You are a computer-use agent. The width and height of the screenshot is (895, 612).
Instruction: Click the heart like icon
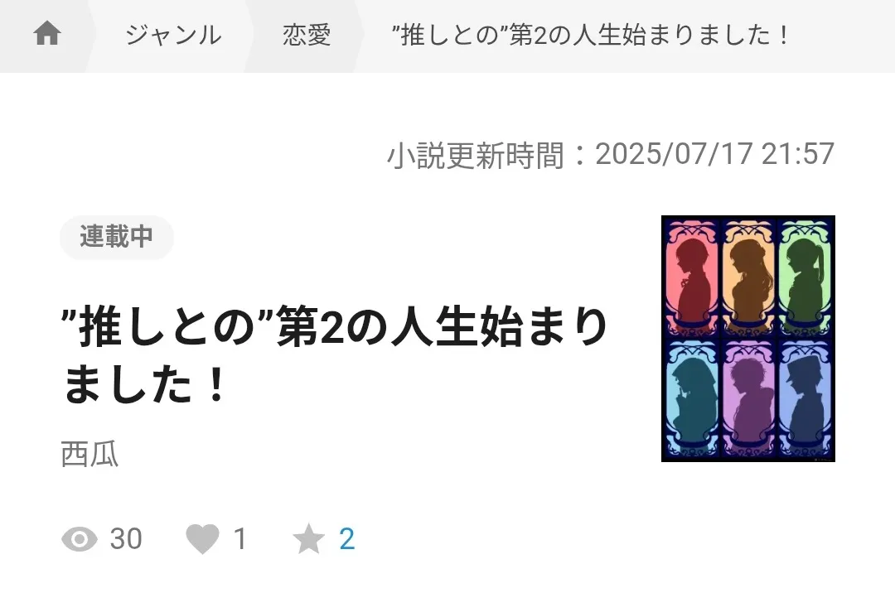[x=203, y=539]
